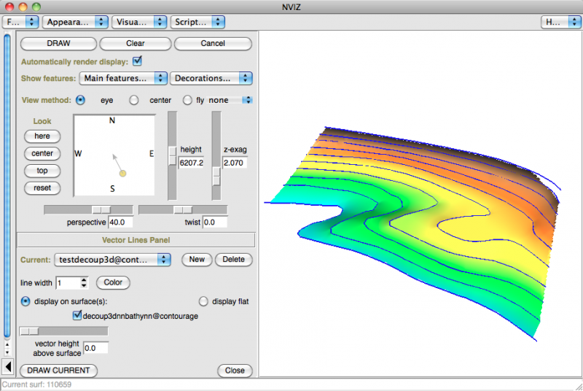Click the yellow eye position puck in compass
This screenshot has width=583, height=391.
(x=122, y=173)
